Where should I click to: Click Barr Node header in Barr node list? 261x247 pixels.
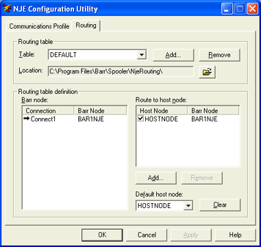[x=100, y=110]
